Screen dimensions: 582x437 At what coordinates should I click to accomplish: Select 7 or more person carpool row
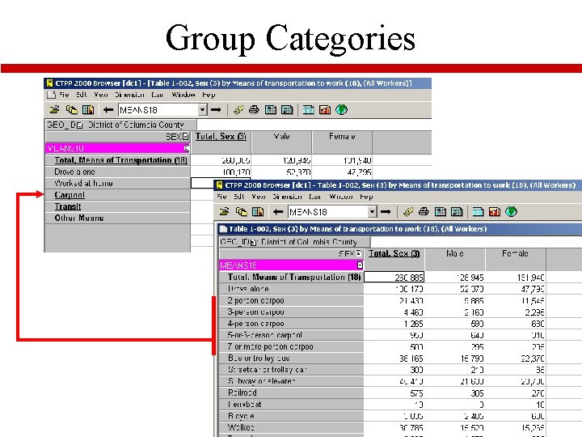(x=291, y=346)
